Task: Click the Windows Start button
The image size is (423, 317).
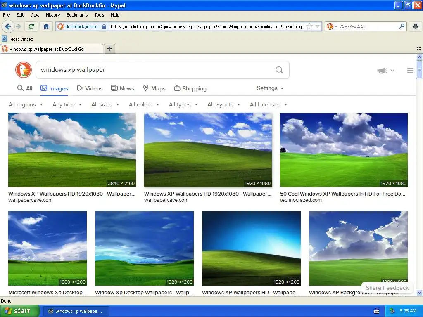Action: [x=19, y=311]
